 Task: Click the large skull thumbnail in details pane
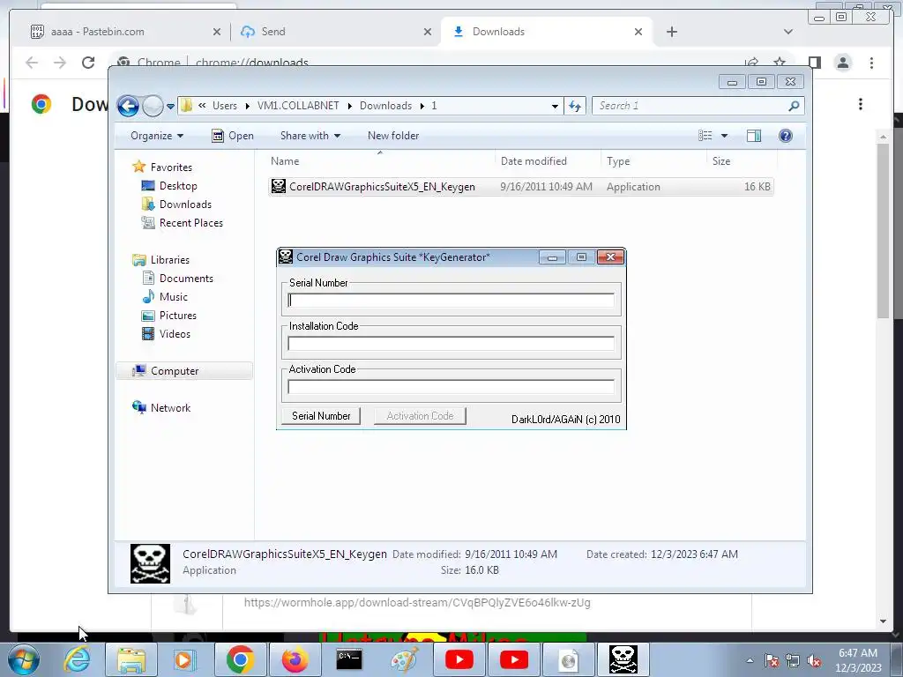coord(150,563)
